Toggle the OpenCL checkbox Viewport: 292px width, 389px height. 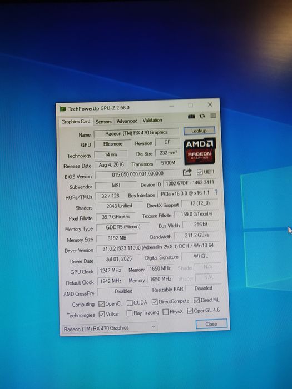click(101, 303)
